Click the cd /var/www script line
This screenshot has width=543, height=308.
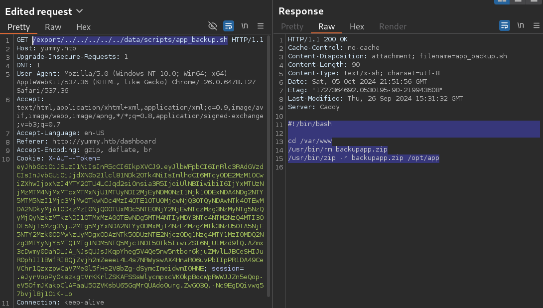click(x=310, y=141)
